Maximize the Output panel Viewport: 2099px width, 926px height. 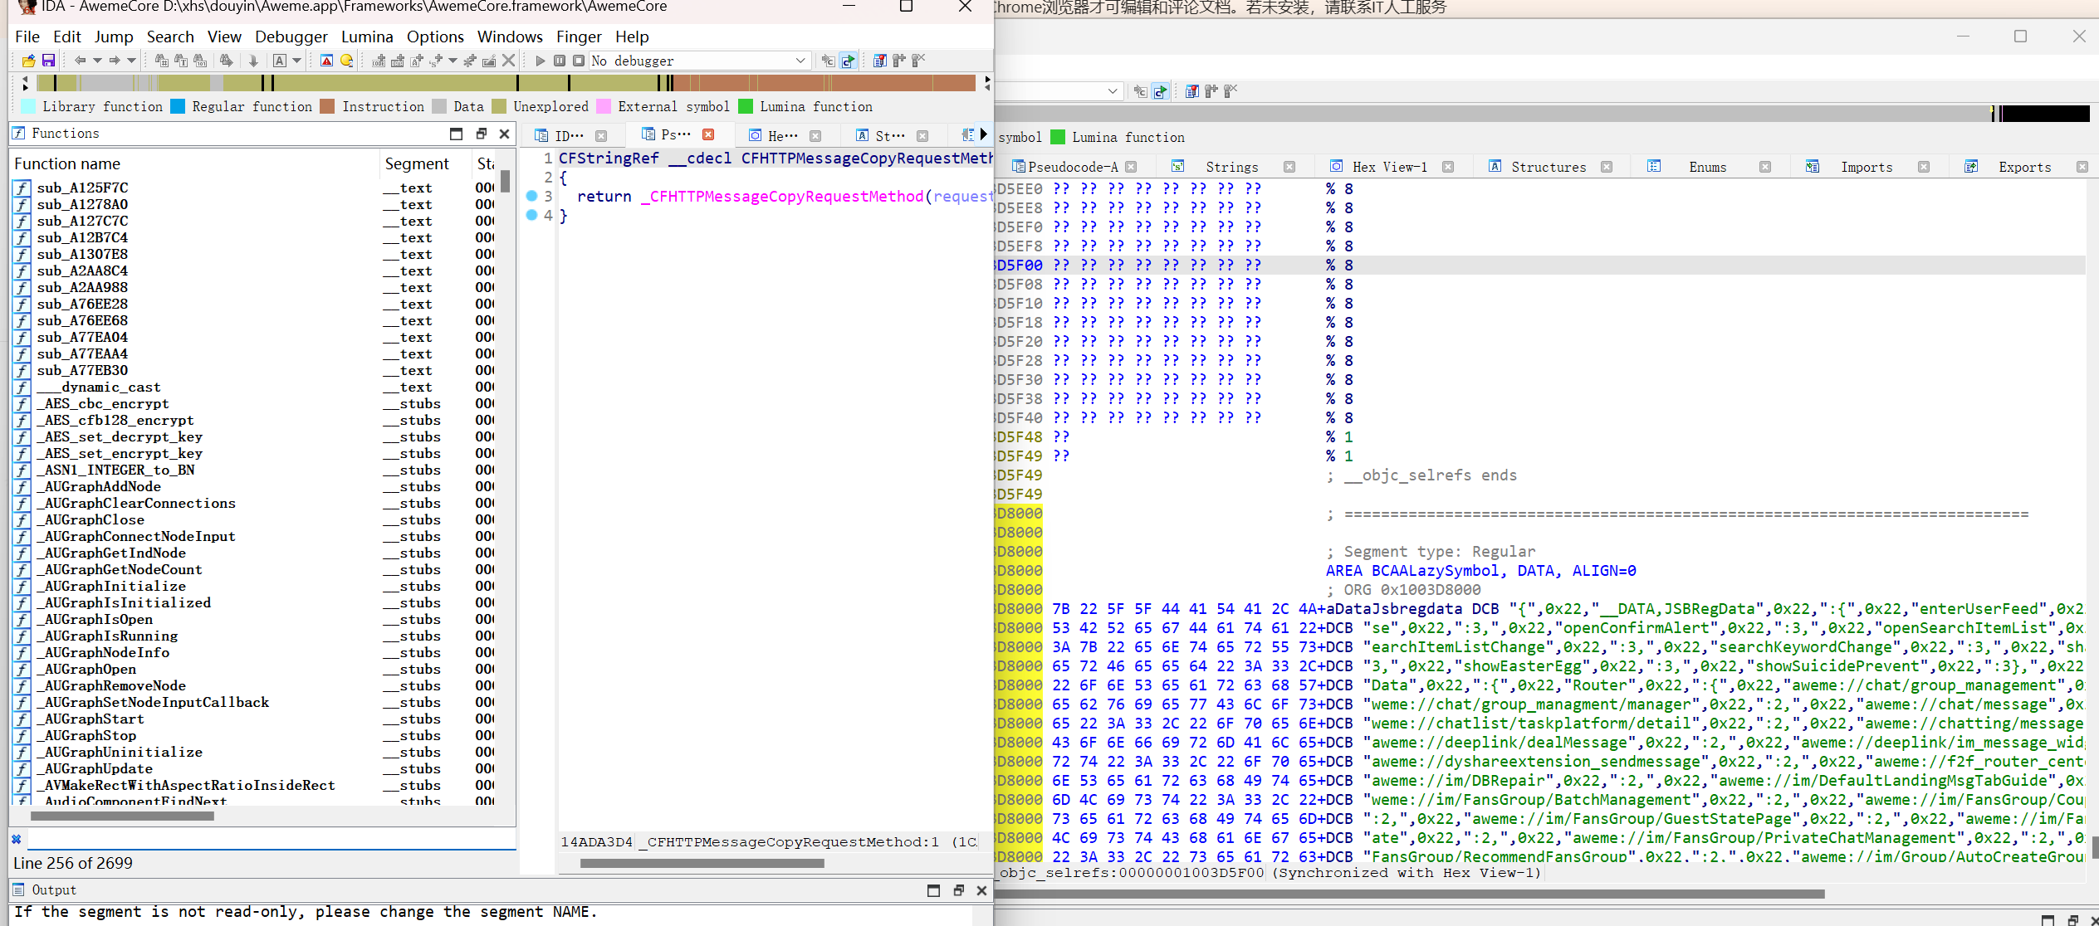click(x=933, y=890)
